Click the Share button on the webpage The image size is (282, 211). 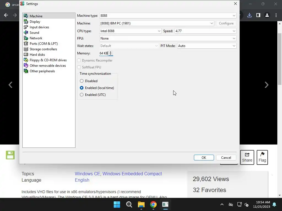[x=247, y=157]
